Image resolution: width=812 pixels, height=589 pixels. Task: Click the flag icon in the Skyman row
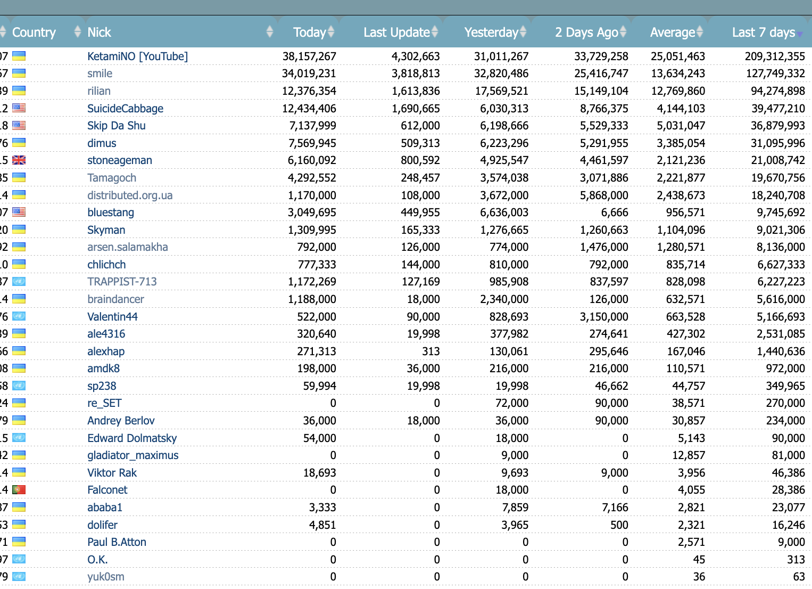pyautogui.click(x=19, y=230)
